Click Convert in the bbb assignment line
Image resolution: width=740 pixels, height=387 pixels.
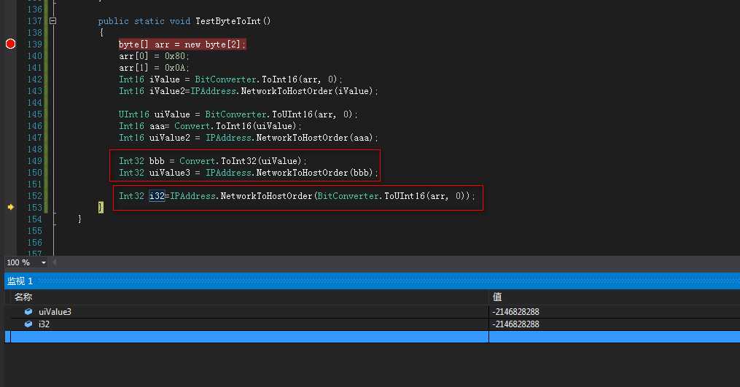tap(198, 160)
